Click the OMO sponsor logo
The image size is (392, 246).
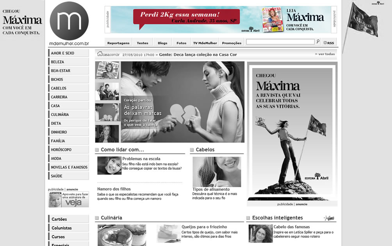coord(329,218)
